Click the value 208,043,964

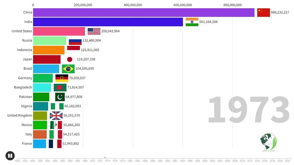[x=110, y=31]
